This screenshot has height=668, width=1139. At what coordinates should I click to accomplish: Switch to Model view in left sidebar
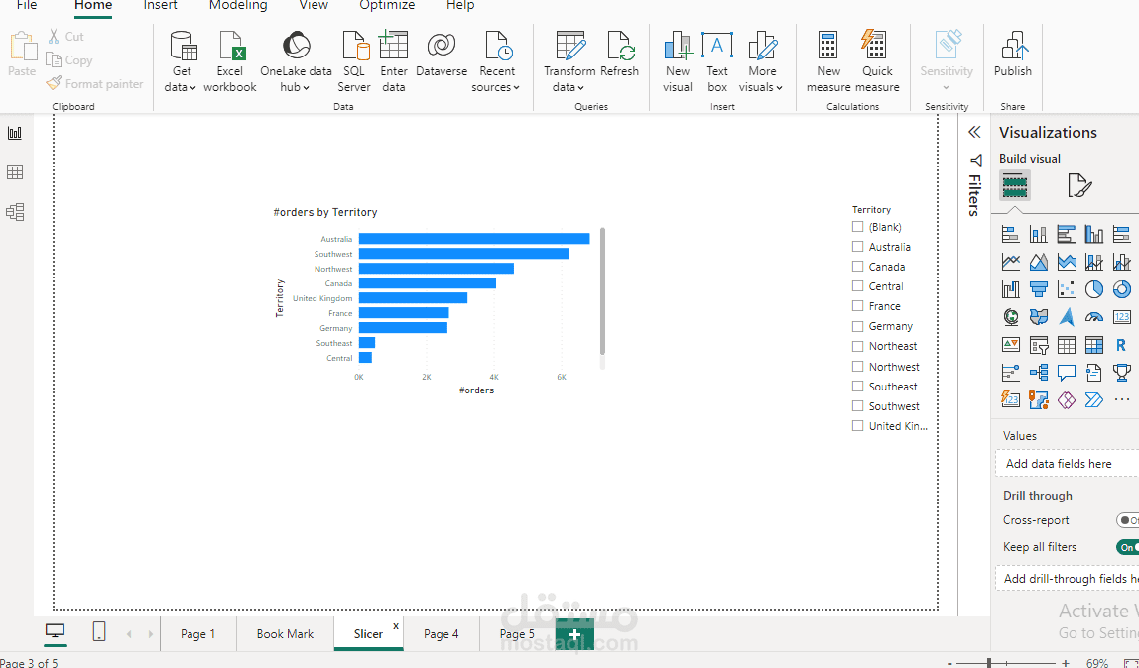point(15,212)
